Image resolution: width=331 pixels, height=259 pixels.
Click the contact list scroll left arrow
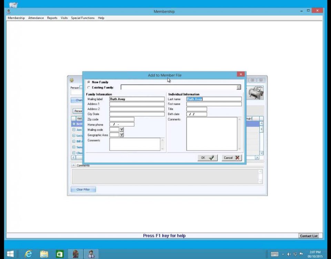point(73,157)
